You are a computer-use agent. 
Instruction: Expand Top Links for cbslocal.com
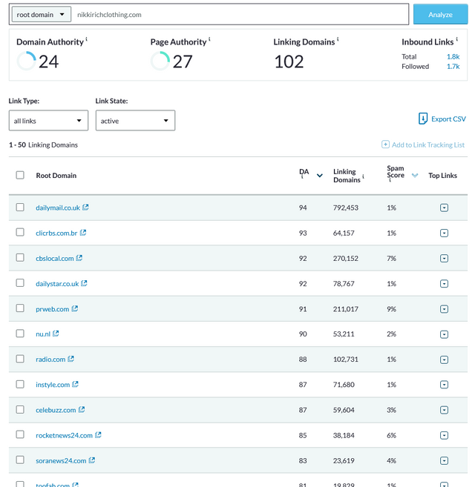(x=445, y=259)
